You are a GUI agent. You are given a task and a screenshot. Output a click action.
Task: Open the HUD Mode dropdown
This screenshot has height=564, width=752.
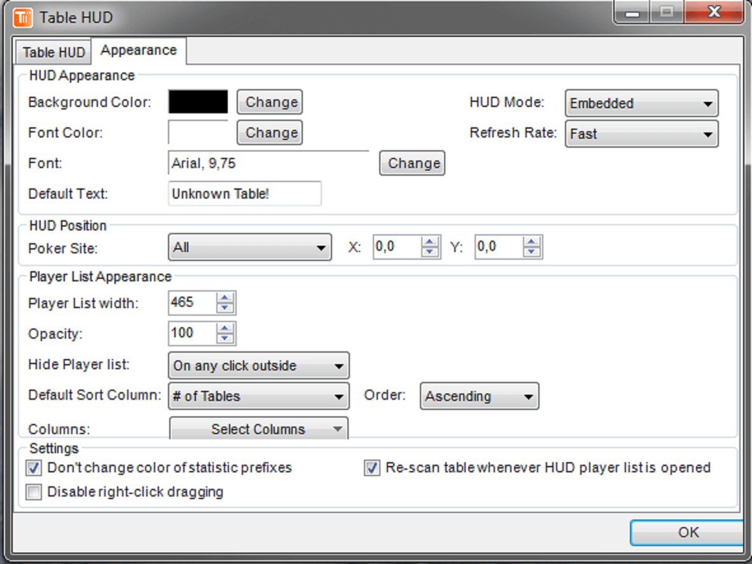coord(642,103)
